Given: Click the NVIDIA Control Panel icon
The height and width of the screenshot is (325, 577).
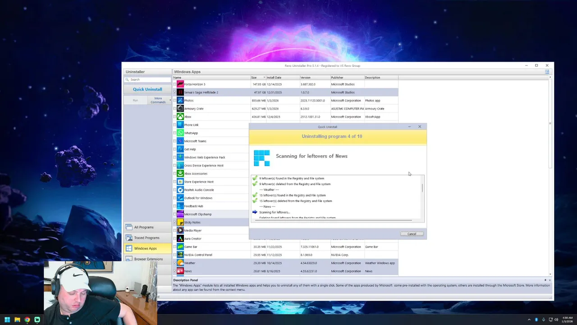Looking at the screenshot, I should pos(180,255).
